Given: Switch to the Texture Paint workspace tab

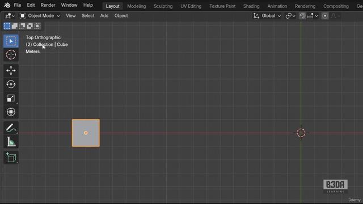Looking at the screenshot, I should [x=222, y=6].
